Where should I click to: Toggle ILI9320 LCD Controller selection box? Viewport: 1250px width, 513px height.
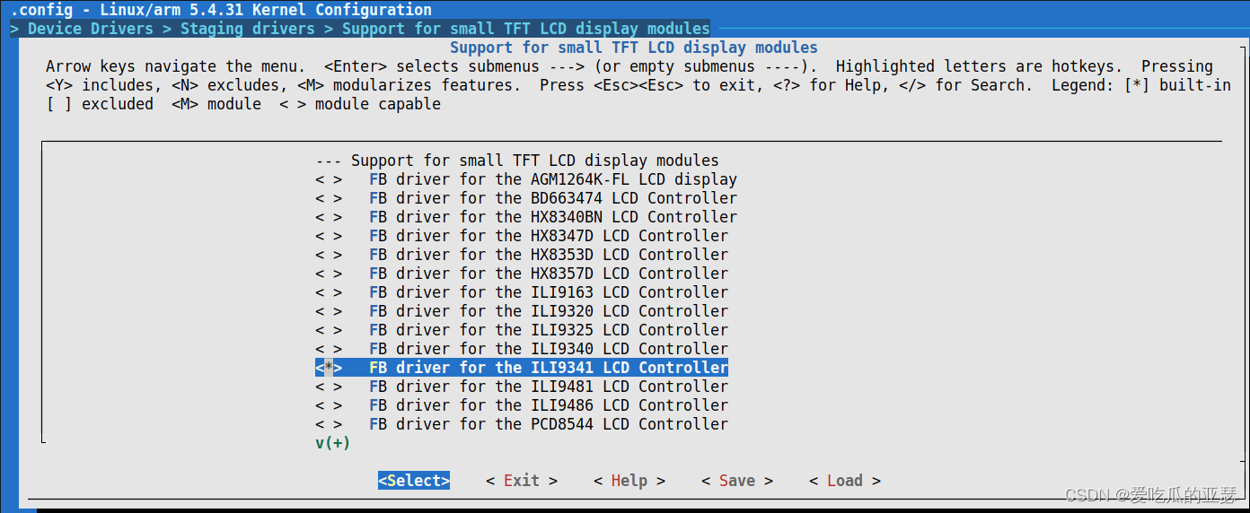coord(329,311)
